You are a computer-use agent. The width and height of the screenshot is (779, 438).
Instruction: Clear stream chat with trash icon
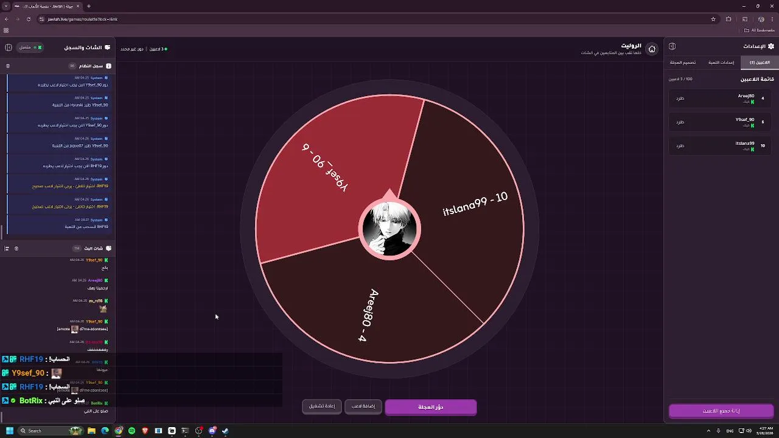point(16,248)
